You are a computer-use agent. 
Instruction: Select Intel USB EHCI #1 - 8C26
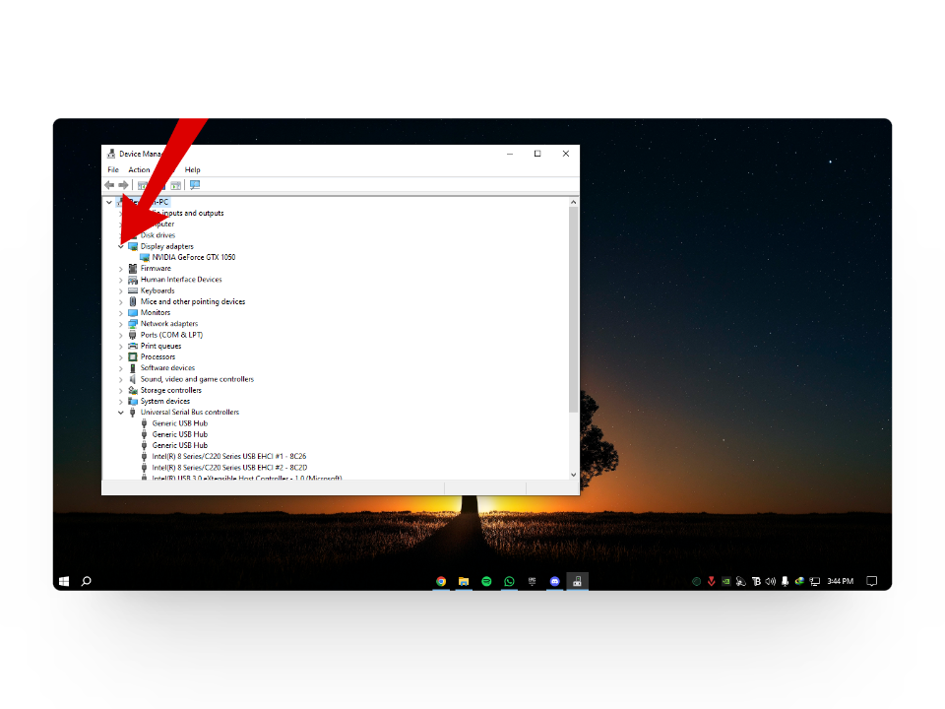coord(229,456)
